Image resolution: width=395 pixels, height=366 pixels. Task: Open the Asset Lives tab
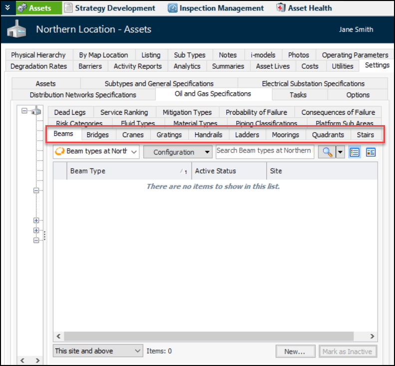(x=273, y=66)
